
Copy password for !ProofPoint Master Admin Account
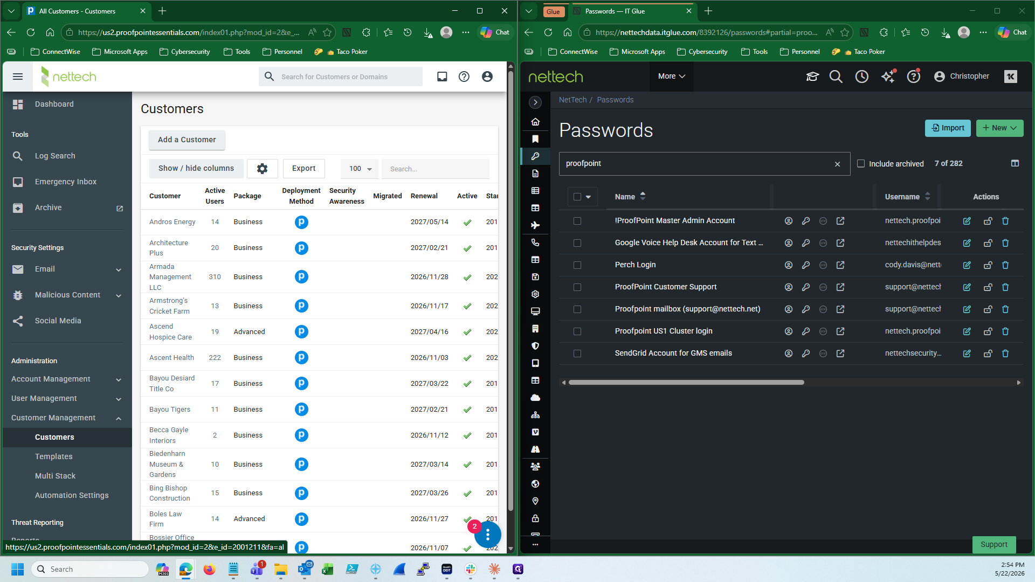click(x=806, y=221)
